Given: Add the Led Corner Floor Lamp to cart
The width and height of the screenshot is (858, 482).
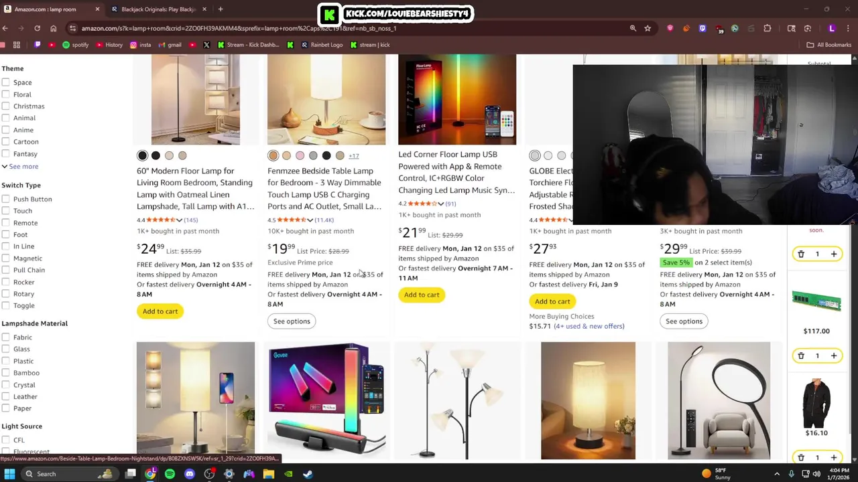Looking at the screenshot, I should pyautogui.click(x=422, y=295).
